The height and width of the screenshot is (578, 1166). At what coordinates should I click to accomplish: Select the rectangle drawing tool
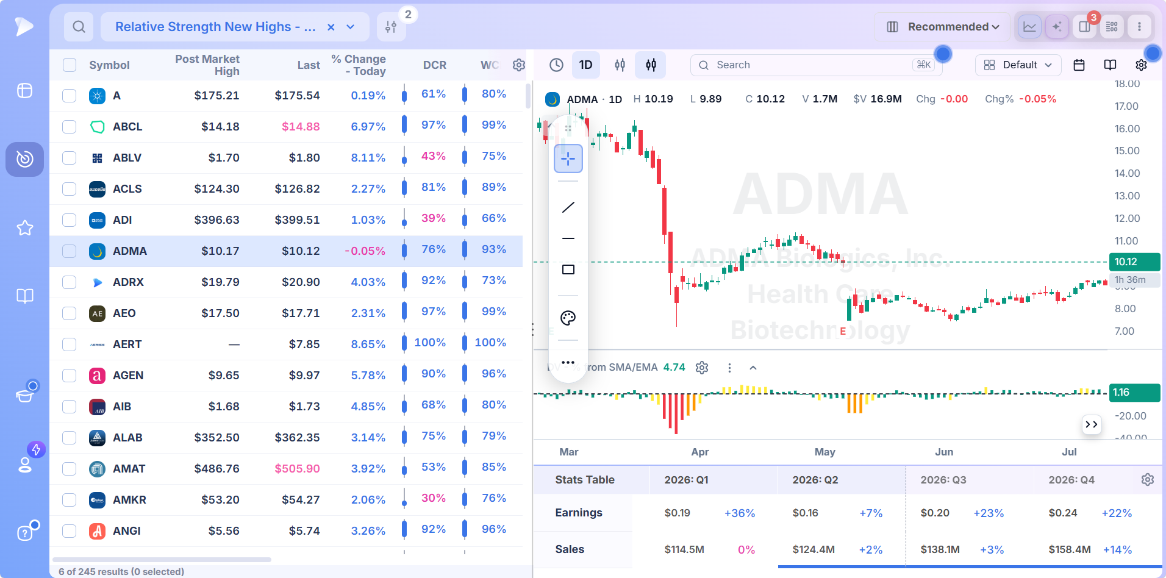(x=568, y=269)
